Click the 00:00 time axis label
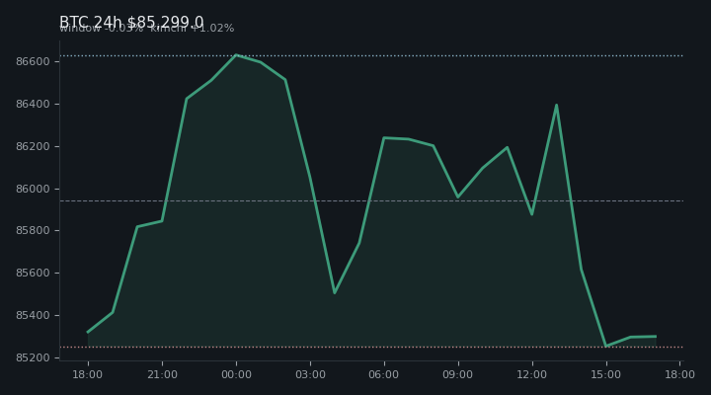Screen dimensions: 711x395 (x=236, y=374)
